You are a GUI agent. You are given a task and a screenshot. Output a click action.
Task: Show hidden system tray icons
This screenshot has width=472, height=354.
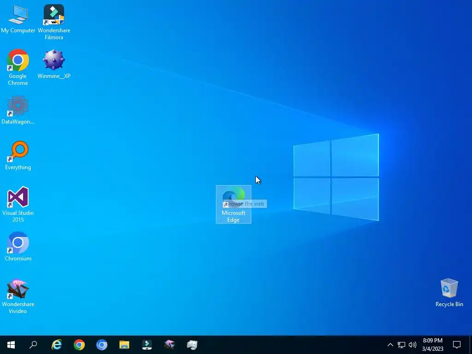point(390,345)
